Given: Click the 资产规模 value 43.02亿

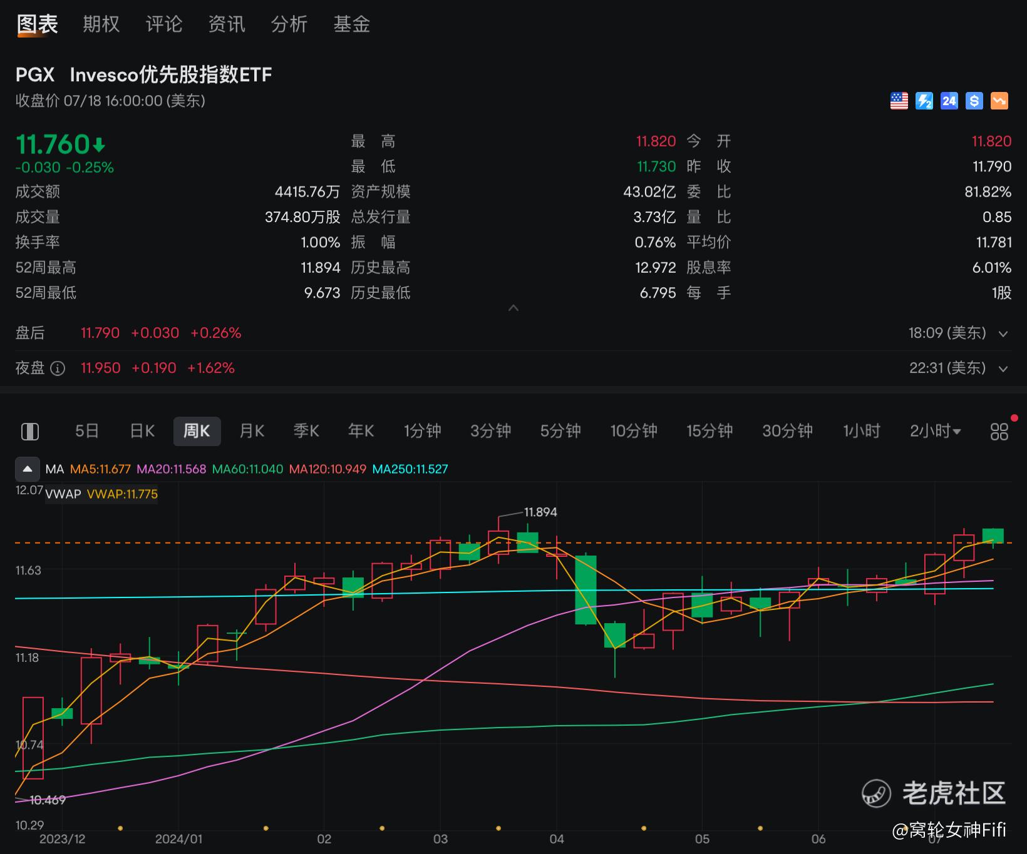Looking at the screenshot, I should [649, 192].
